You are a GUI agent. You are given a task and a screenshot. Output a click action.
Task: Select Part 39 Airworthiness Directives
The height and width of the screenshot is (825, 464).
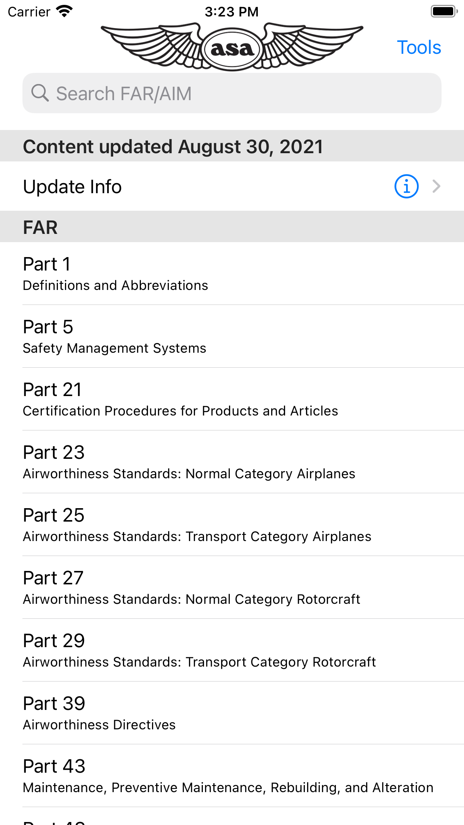pos(232,713)
